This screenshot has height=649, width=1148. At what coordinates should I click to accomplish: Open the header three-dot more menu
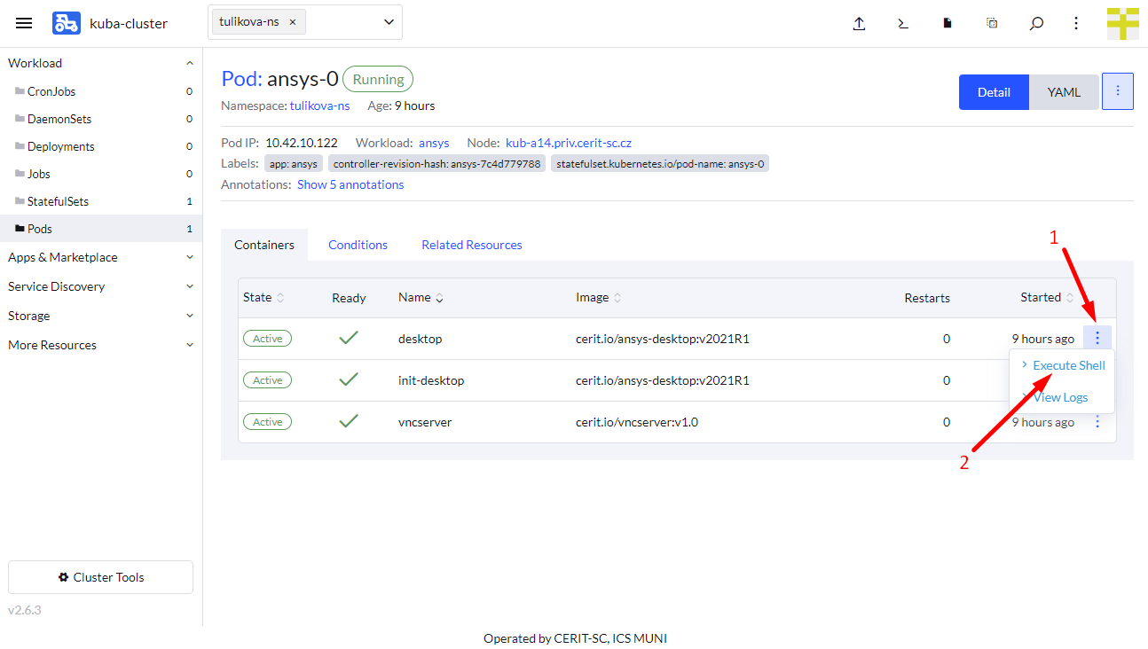(x=1076, y=24)
